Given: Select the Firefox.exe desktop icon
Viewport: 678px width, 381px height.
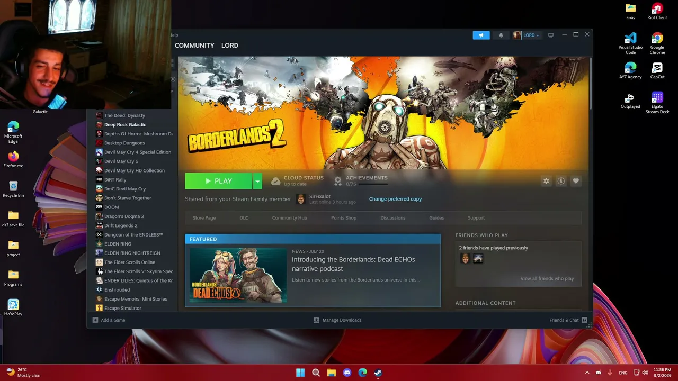Looking at the screenshot, I should point(13,159).
